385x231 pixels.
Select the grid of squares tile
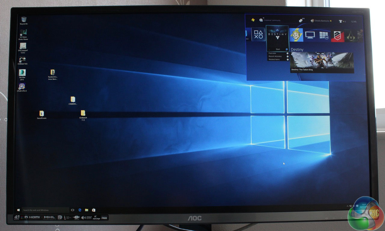click(x=324, y=35)
